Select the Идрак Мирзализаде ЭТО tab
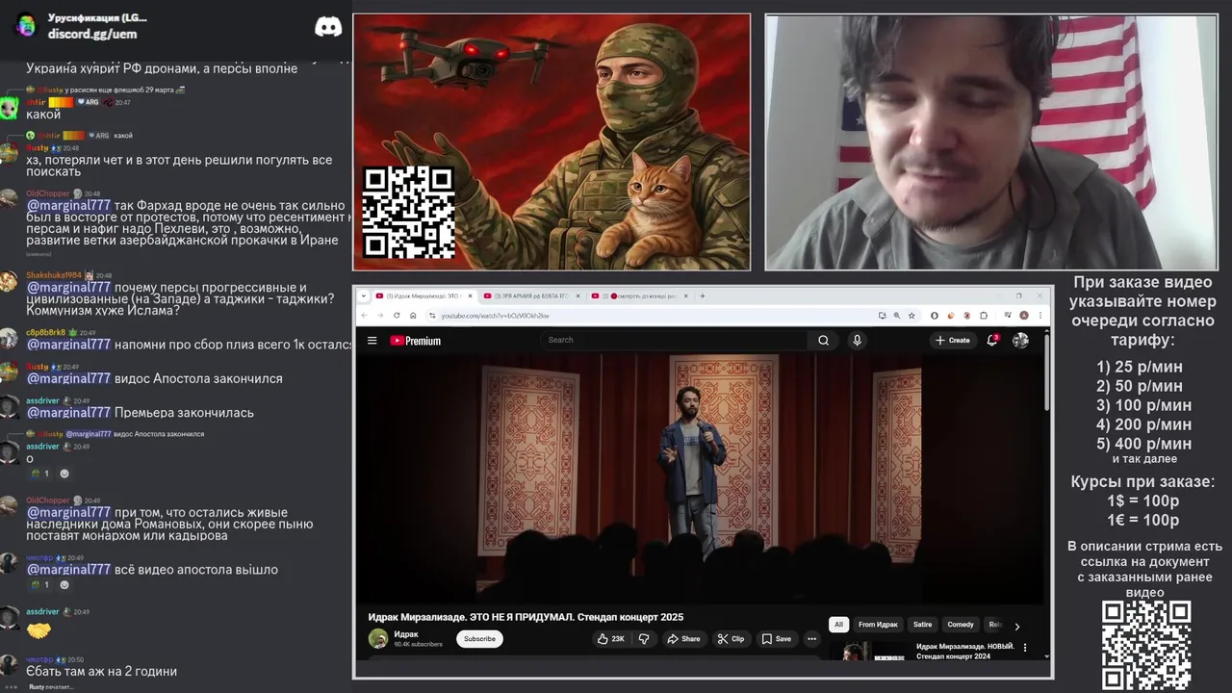This screenshot has width=1232, height=693. click(x=422, y=295)
